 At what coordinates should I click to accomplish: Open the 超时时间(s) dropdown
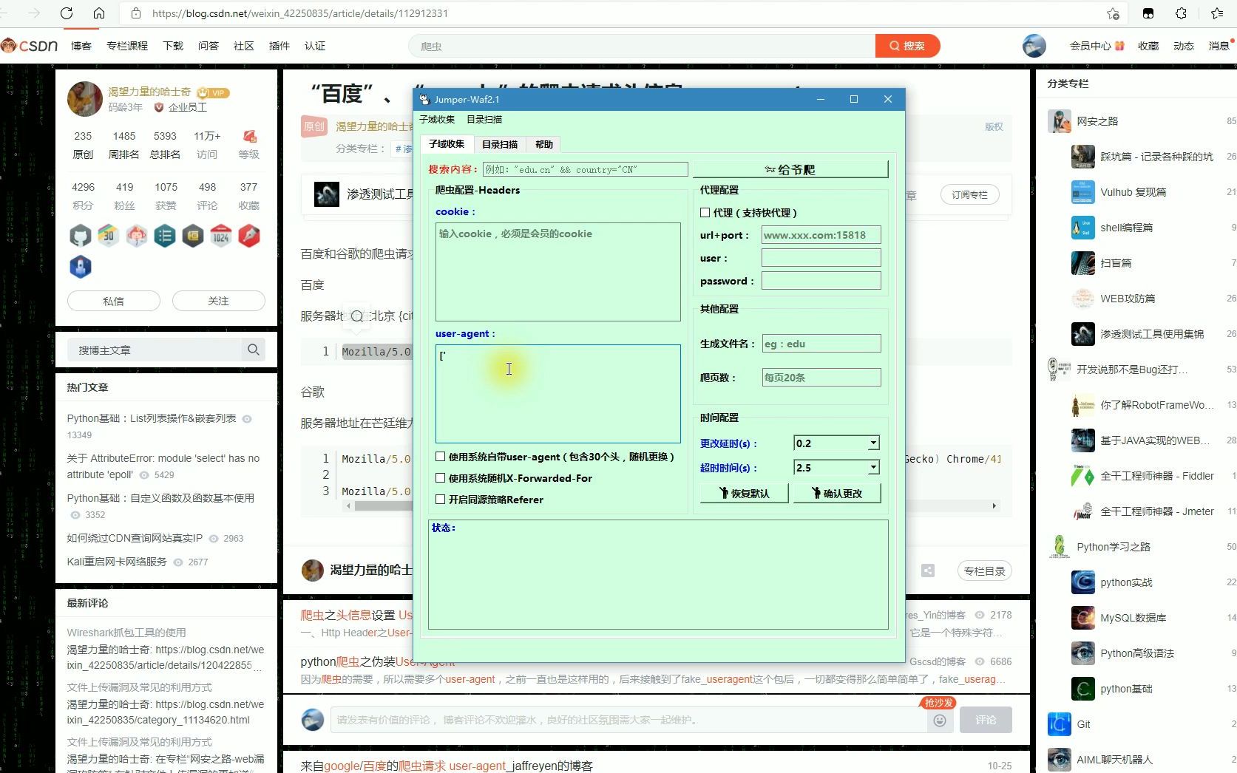873,467
